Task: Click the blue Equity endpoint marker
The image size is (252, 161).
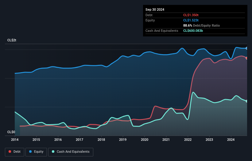Action: (246, 48)
